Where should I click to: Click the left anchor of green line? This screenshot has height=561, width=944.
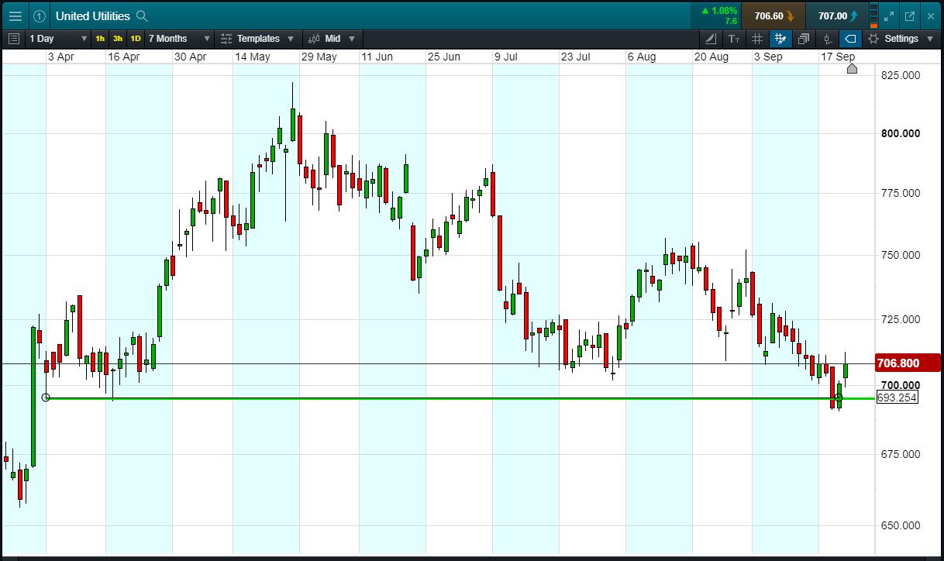(46, 398)
